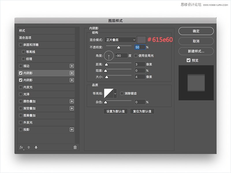This screenshot has height=173, width=231.
Task: Check 消除锯齿 anti-alias option
Action: point(122,93)
